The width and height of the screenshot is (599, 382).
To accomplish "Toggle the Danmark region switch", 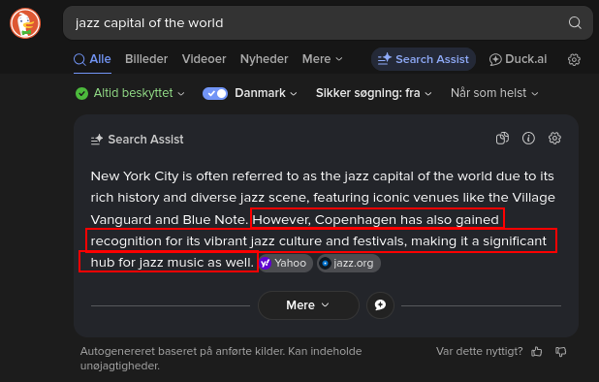I will (215, 93).
